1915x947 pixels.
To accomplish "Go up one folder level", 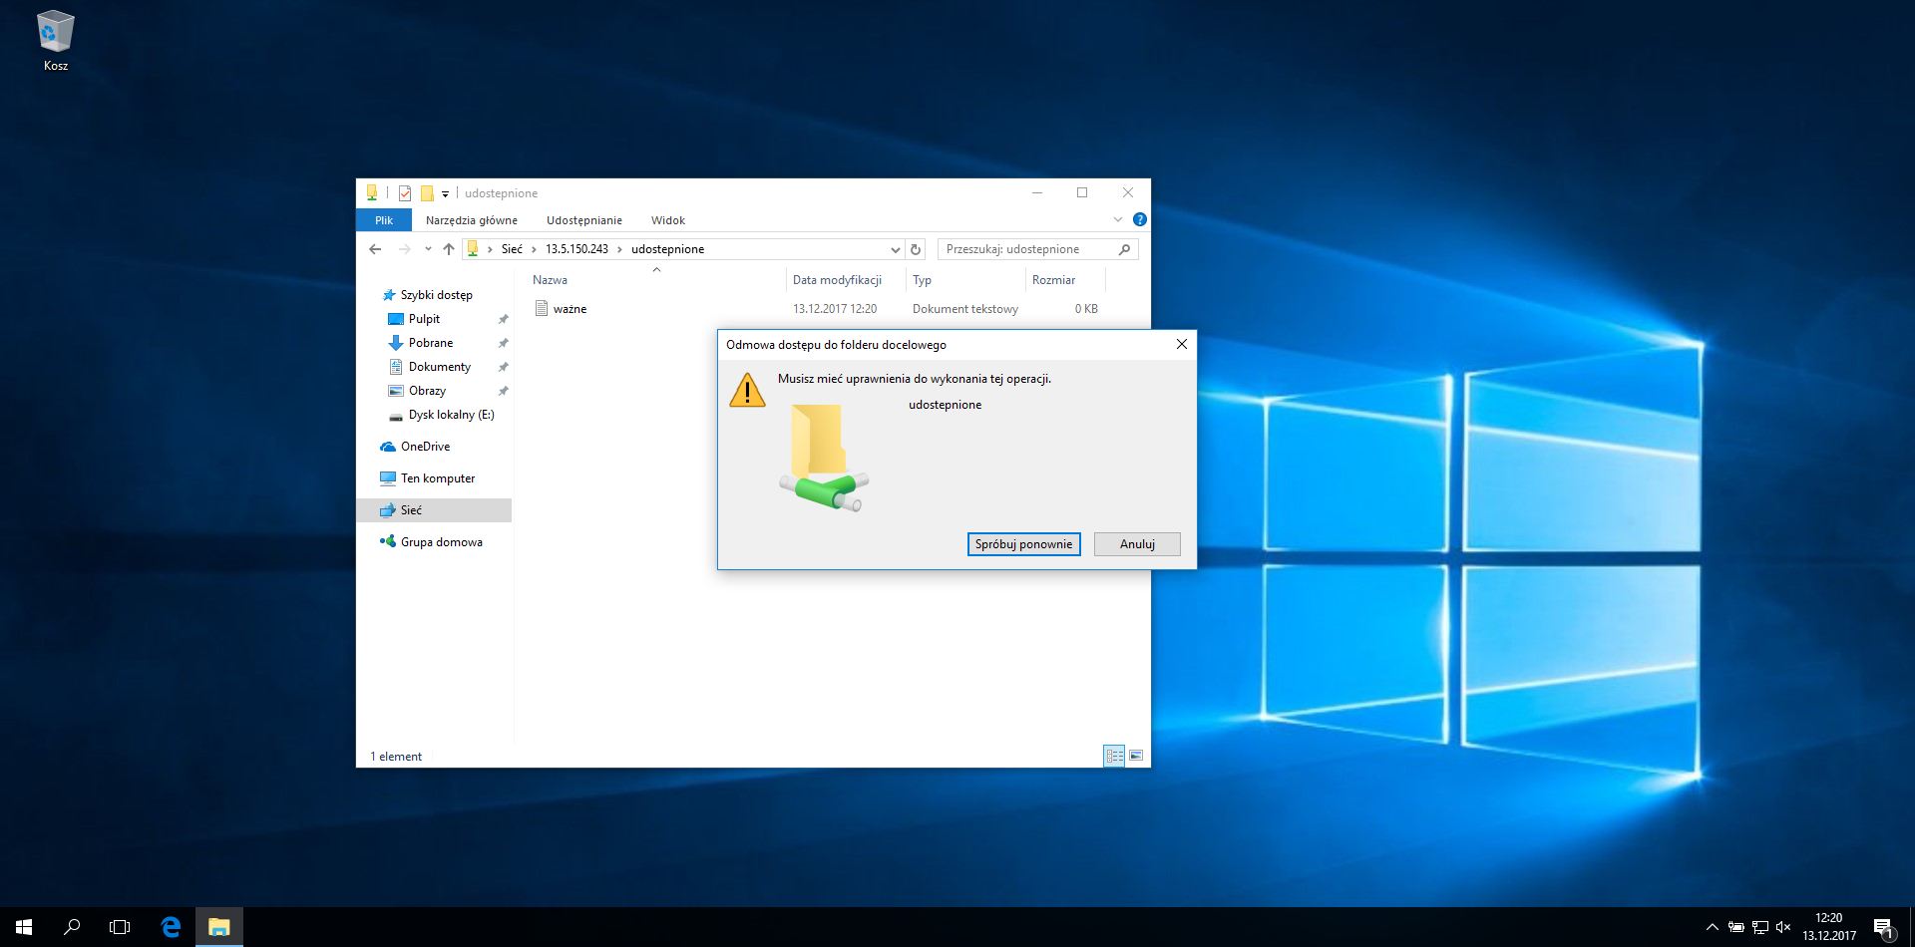I will coord(449,249).
